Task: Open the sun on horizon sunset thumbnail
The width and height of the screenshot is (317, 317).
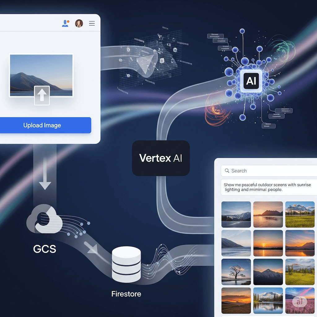Action: tap(268, 243)
